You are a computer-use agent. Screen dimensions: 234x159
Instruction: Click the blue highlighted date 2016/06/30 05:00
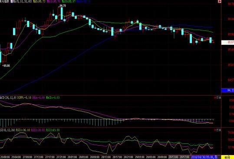[x=204, y=157]
